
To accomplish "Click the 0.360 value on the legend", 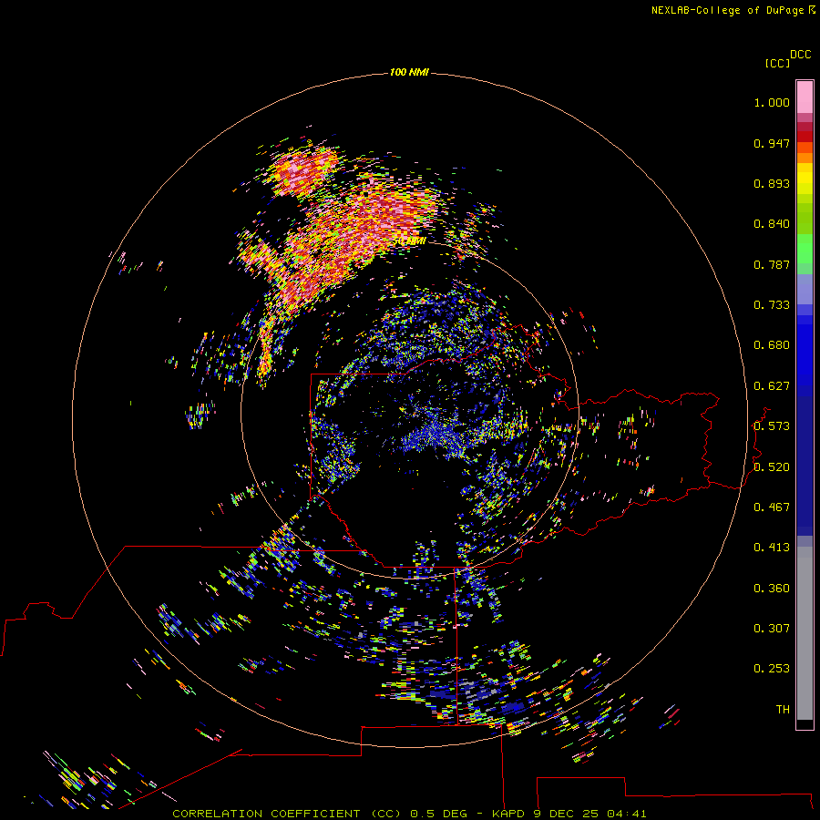I will click(x=772, y=589).
